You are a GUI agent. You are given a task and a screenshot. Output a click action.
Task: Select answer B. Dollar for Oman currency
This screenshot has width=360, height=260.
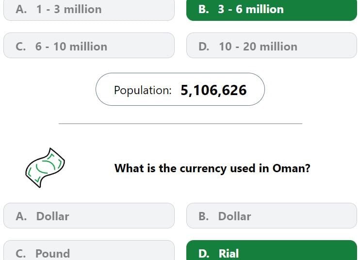click(272, 215)
